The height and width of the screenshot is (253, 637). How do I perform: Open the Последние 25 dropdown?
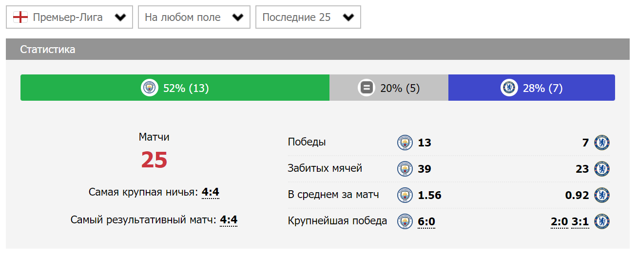coord(308,18)
